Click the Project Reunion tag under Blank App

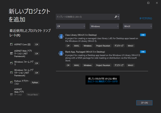click(103, 65)
